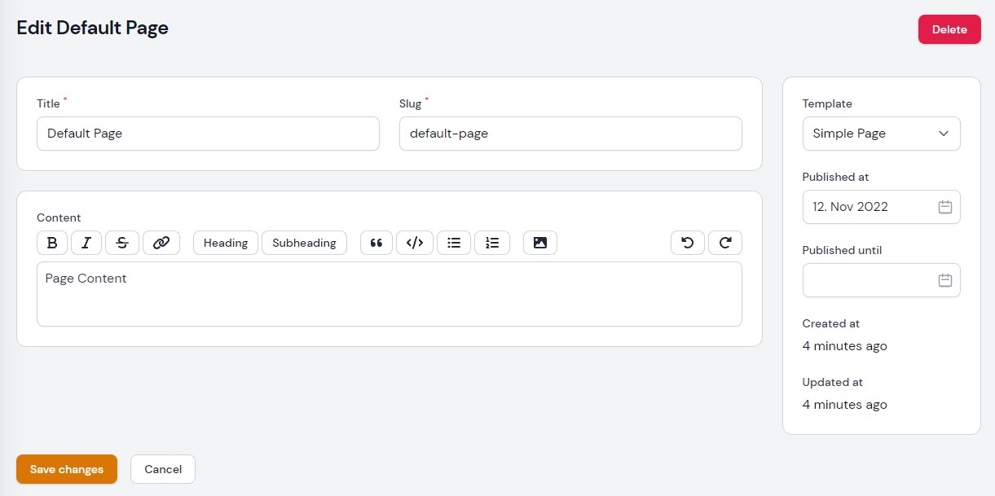Click the Template label
Screen dimensions: 995x496
pyautogui.click(x=827, y=103)
